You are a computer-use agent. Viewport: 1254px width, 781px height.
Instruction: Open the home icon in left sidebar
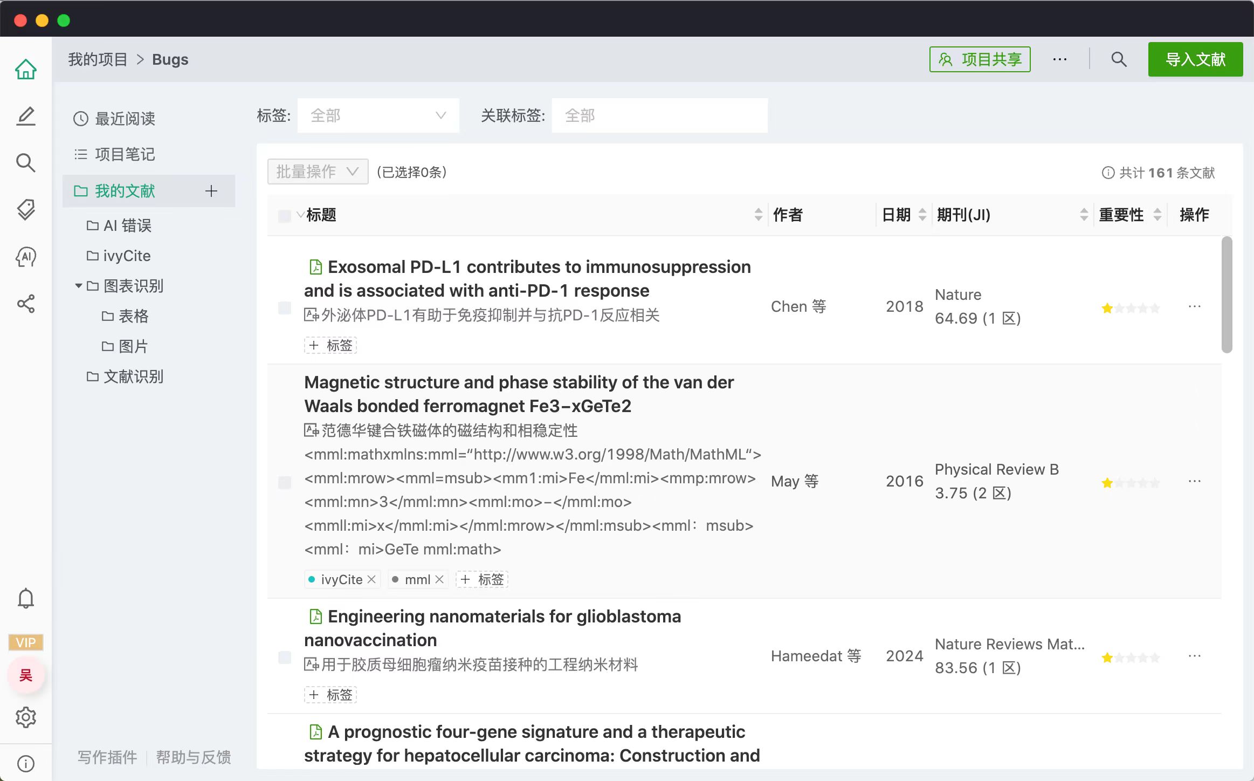[25, 69]
